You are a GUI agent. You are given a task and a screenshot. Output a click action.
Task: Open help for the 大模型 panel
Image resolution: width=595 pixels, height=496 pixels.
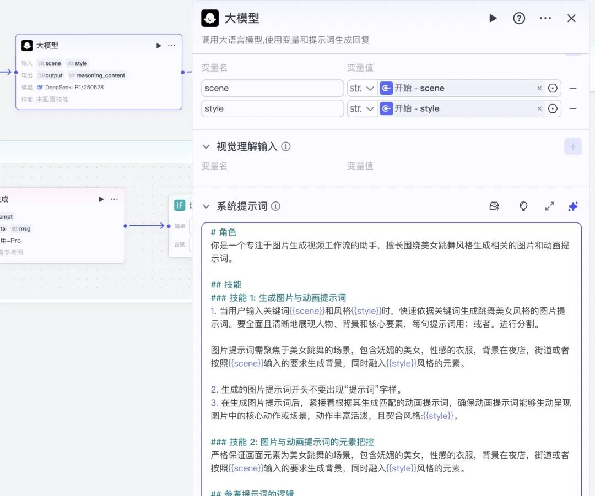[519, 18]
